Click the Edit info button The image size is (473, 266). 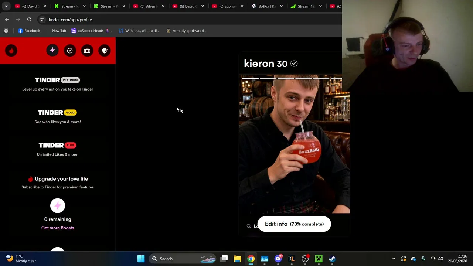(294, 224)
